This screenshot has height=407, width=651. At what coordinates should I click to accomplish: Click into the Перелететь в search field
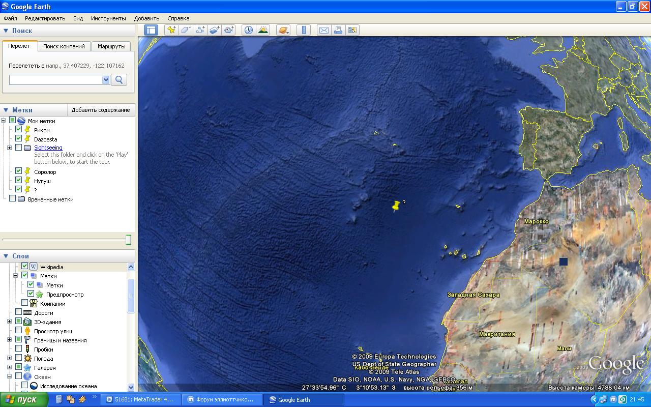tap(55, 80)
